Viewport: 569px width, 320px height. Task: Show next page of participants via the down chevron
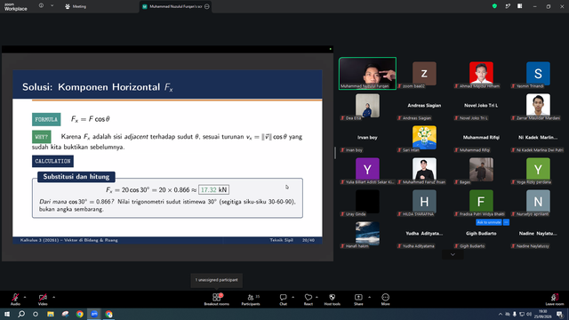click(453, 254)
